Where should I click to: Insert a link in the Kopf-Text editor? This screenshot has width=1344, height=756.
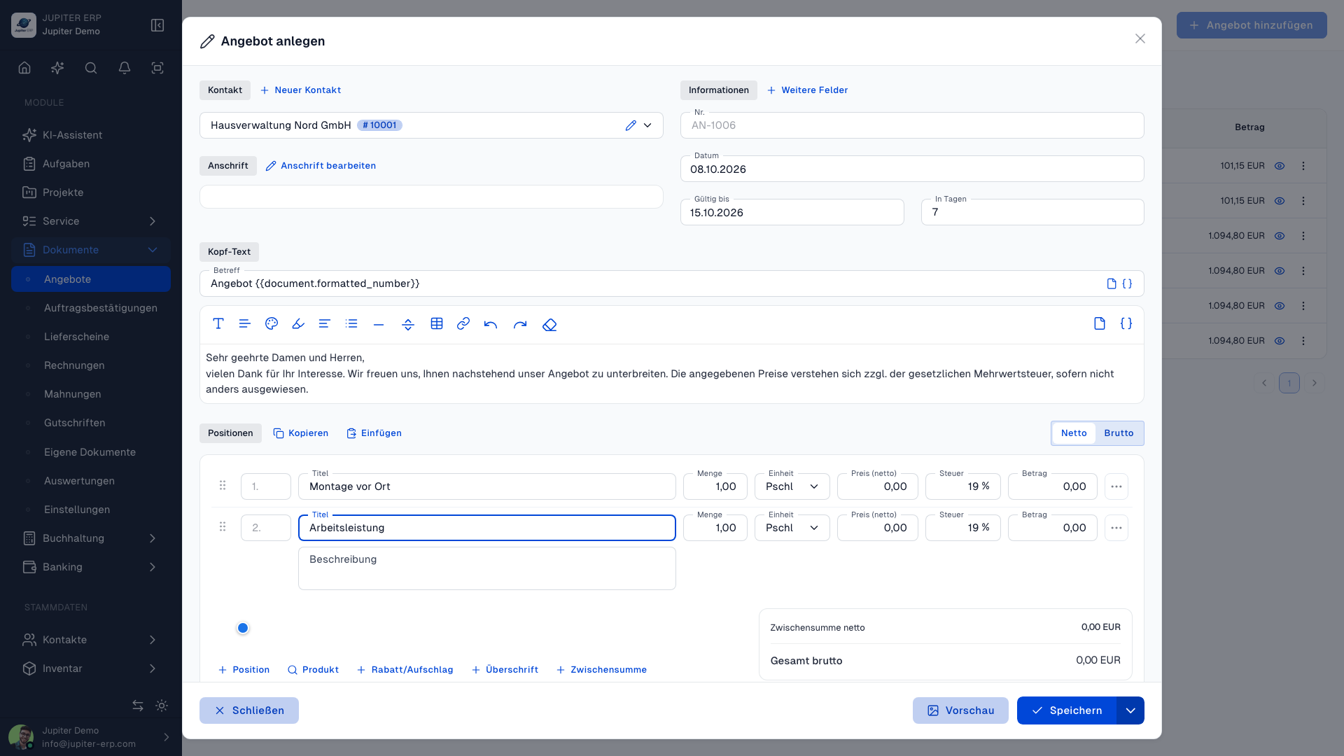463,323
